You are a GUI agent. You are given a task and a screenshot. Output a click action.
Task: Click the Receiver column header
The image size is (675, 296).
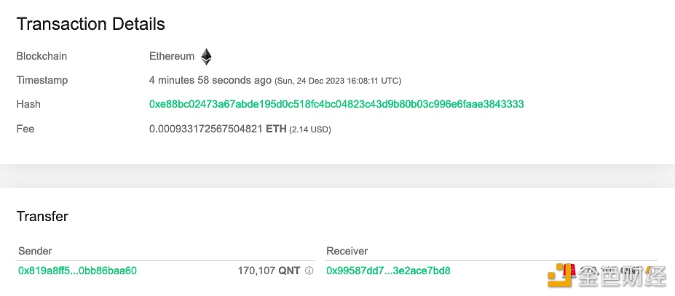click(x=347, y=251)
